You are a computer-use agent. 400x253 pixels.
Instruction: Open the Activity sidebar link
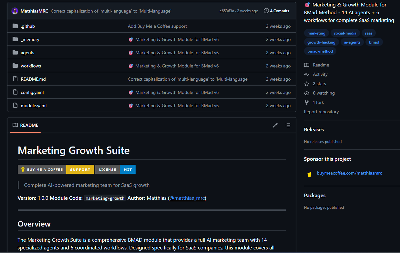[316, 74]
